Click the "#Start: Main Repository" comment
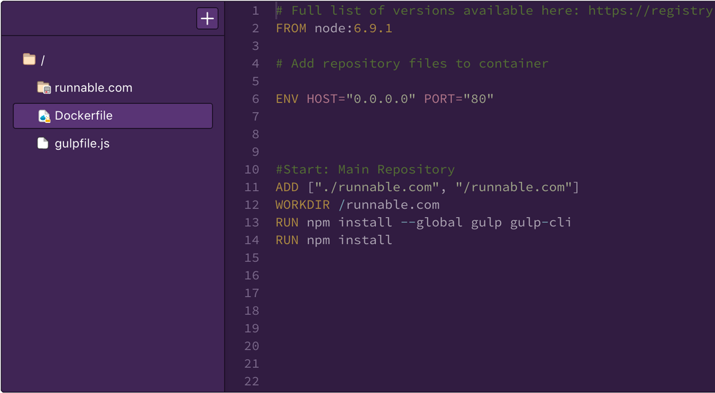 click(365, 169)
